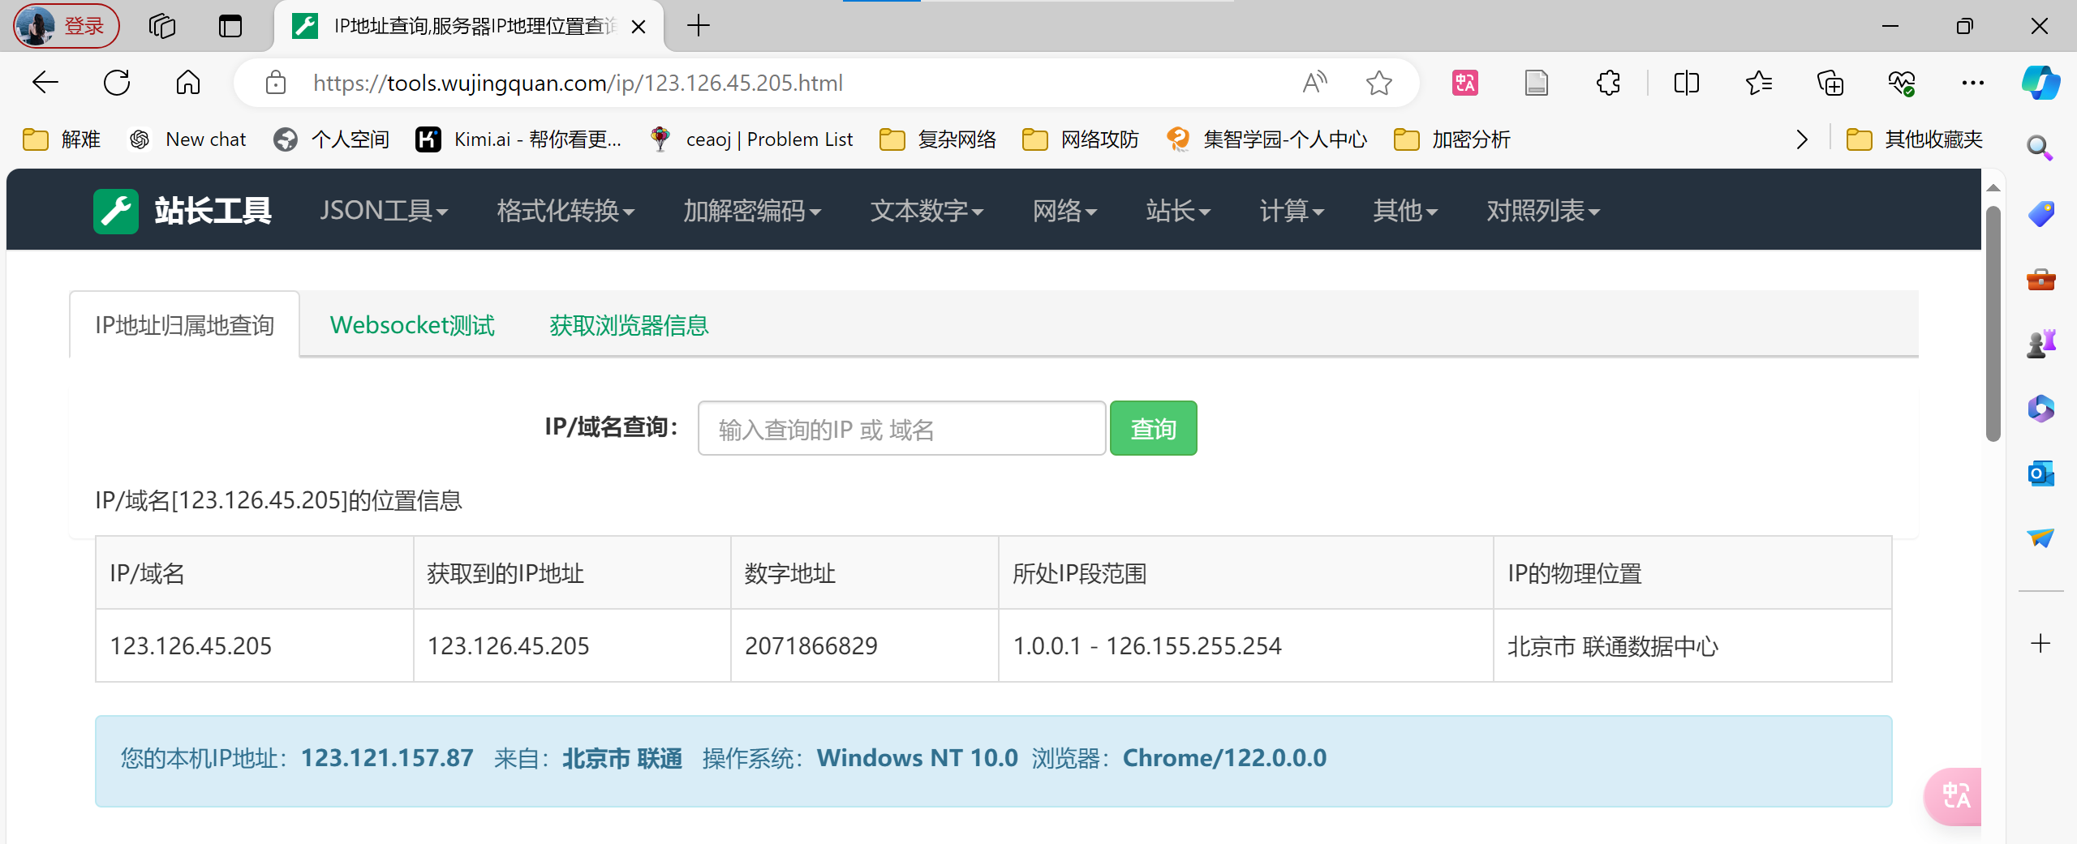This screenshot has height=844, width=2077.
Task: Open the sidebar Outlook icon
Action: point(2040,473)
